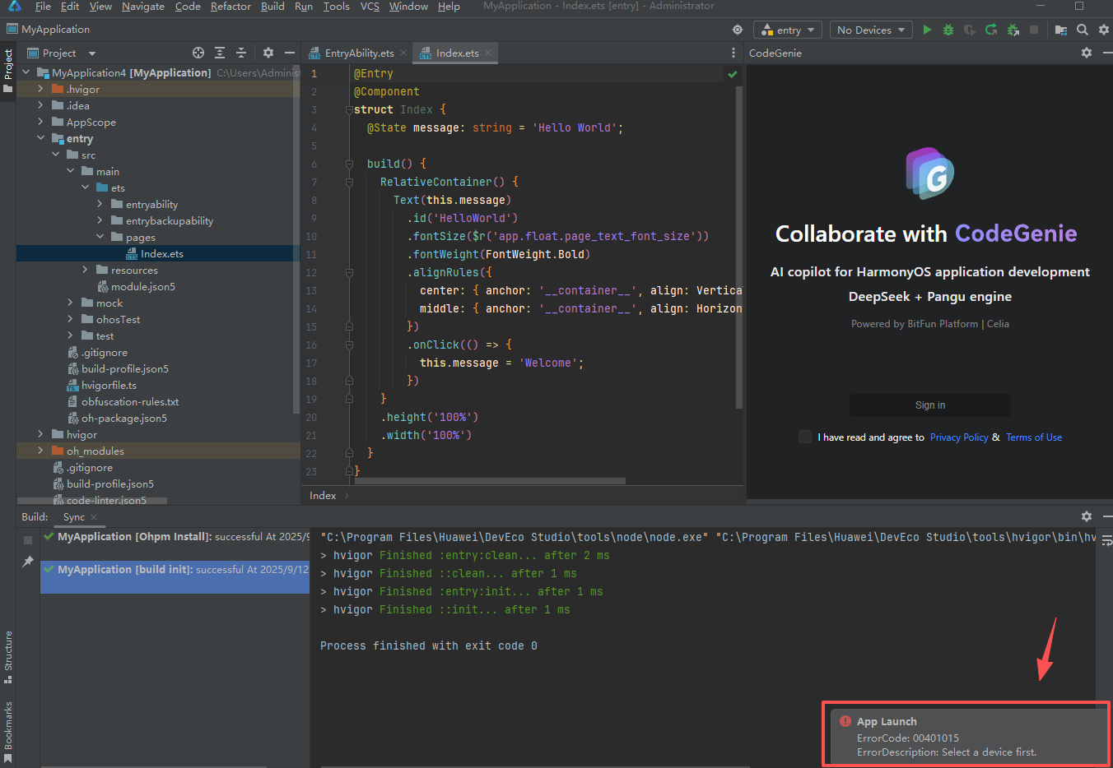Expand the entryability folder
The width and height of the screenshot is (1113, 768).
[x=100, y=204]
